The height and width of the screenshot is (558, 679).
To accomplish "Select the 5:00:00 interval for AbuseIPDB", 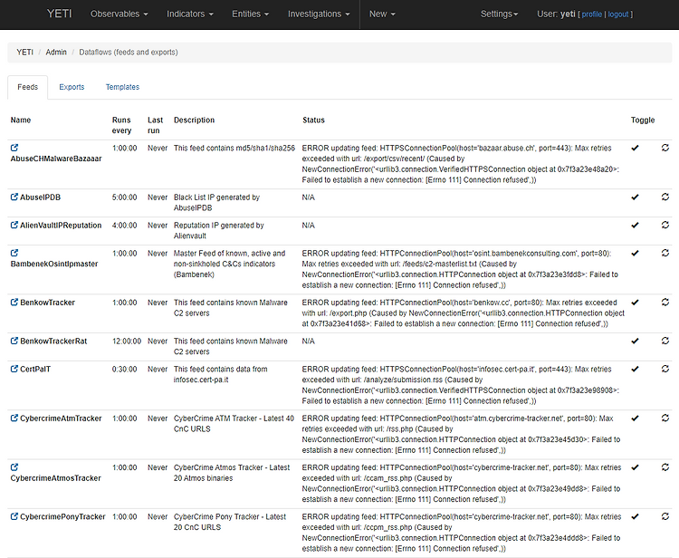I will click(x=125, y=197).
